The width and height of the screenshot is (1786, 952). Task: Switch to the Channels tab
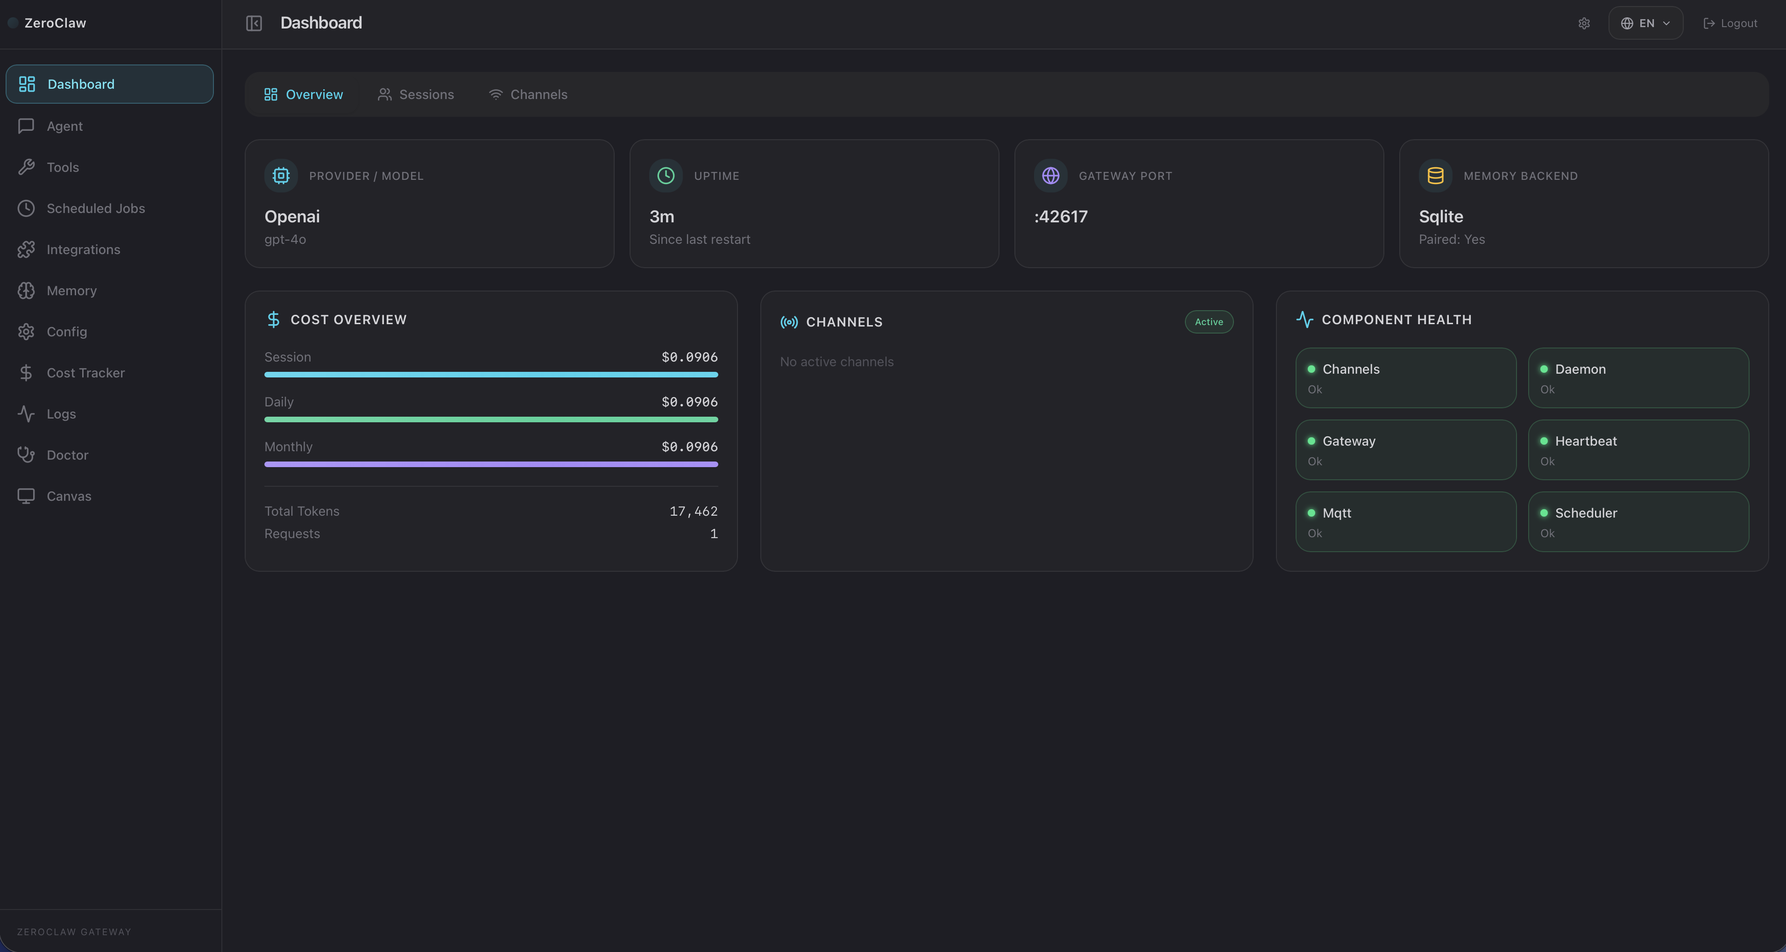tap(528, 94)
